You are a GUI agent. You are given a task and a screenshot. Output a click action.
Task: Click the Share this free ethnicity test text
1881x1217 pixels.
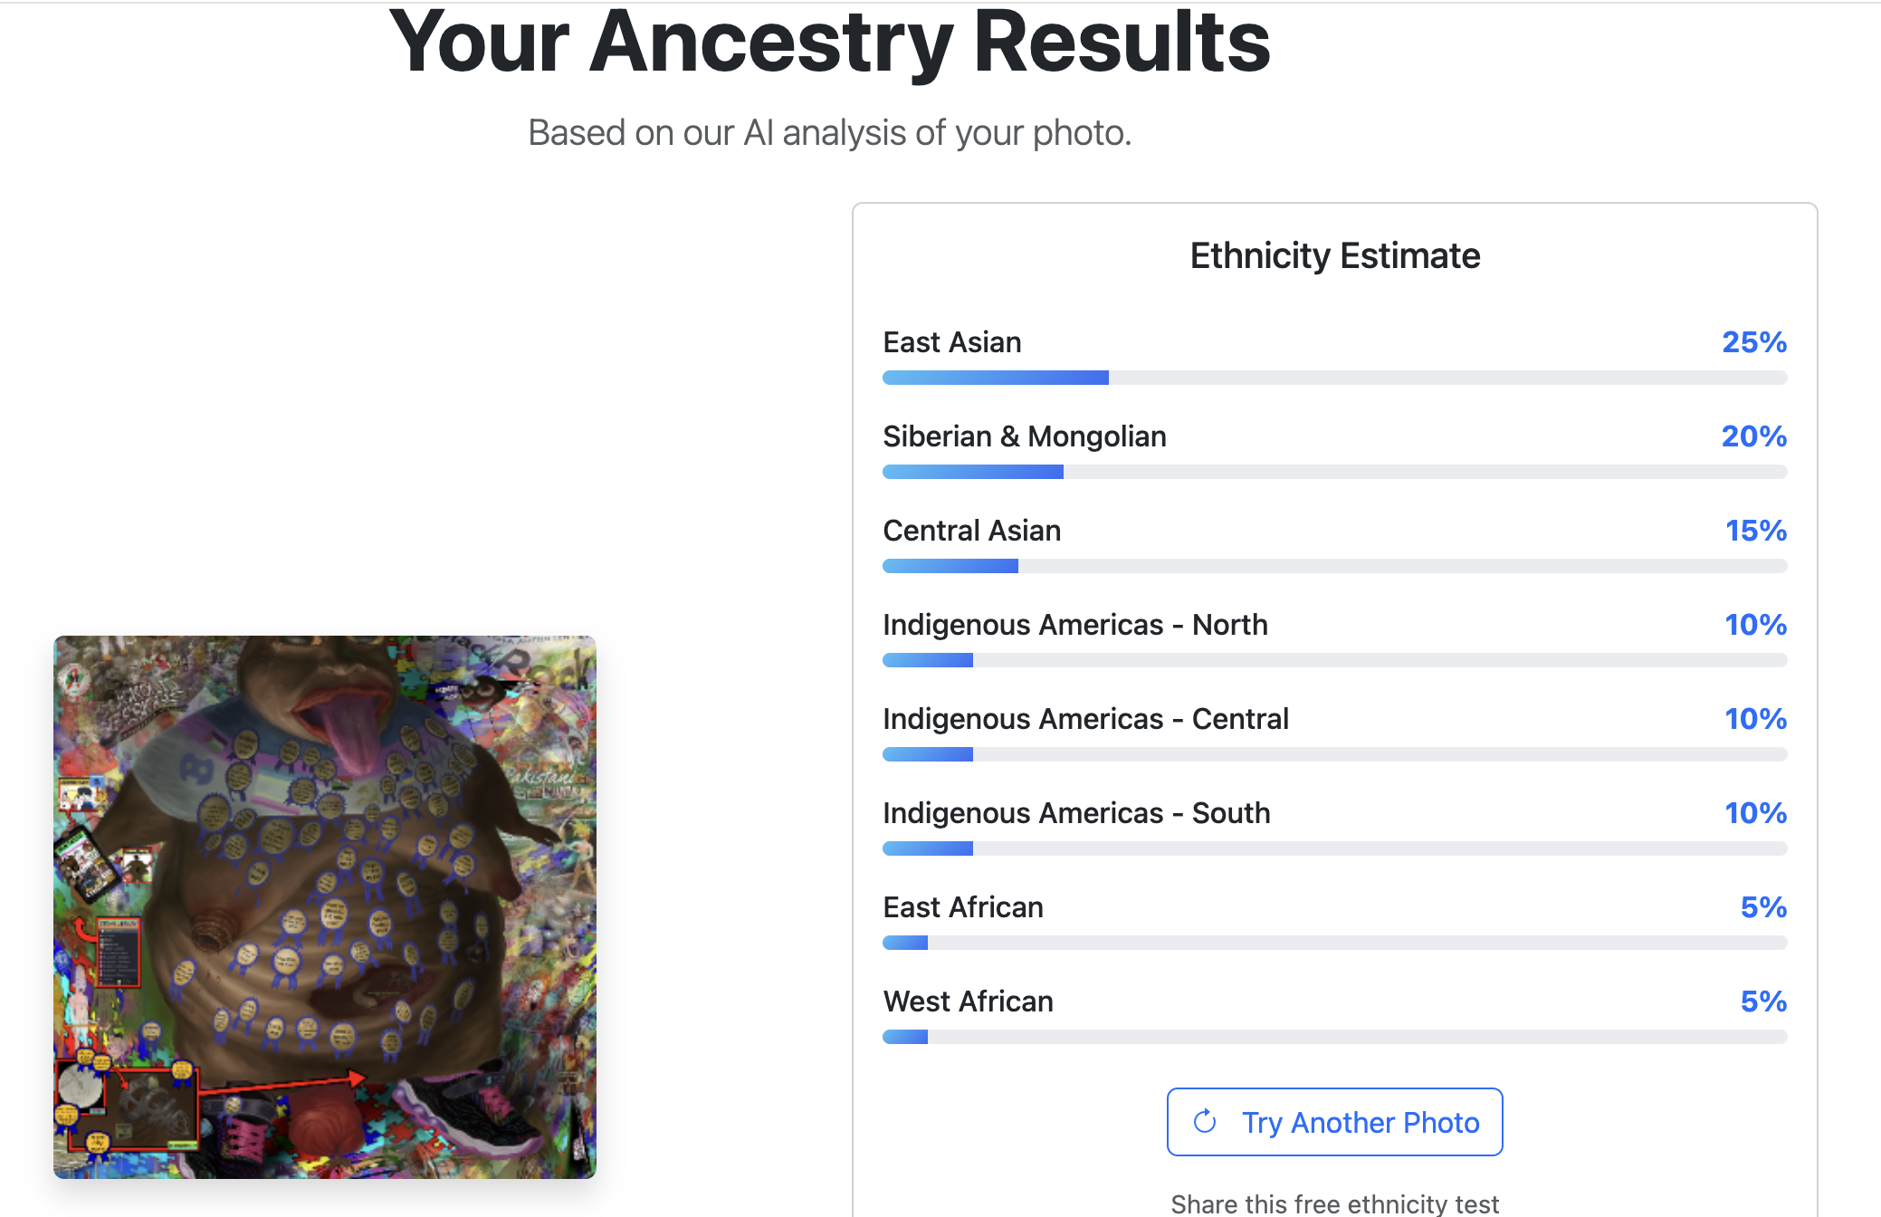click(x=1334, y=1203)
